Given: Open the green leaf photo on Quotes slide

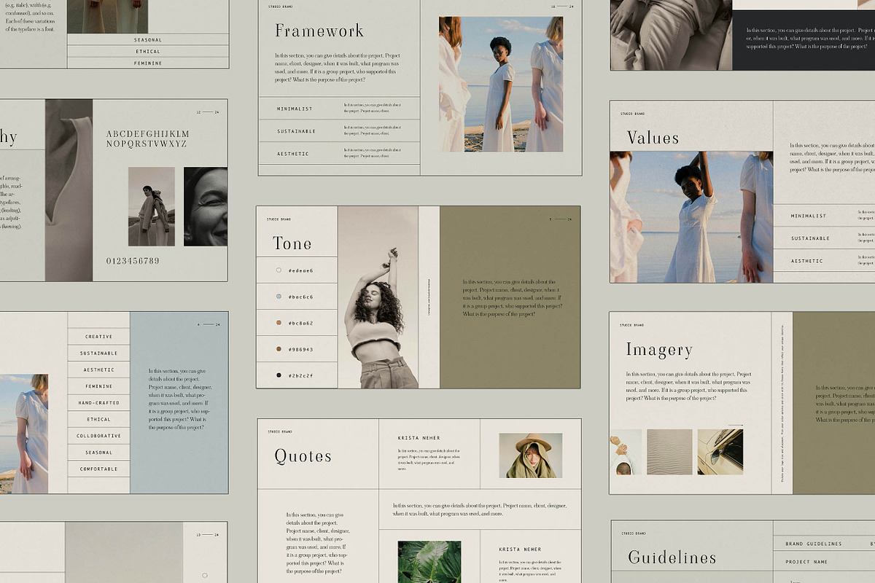Looking at the screenshot, I should pyautogui.click(x=429, y=562).
